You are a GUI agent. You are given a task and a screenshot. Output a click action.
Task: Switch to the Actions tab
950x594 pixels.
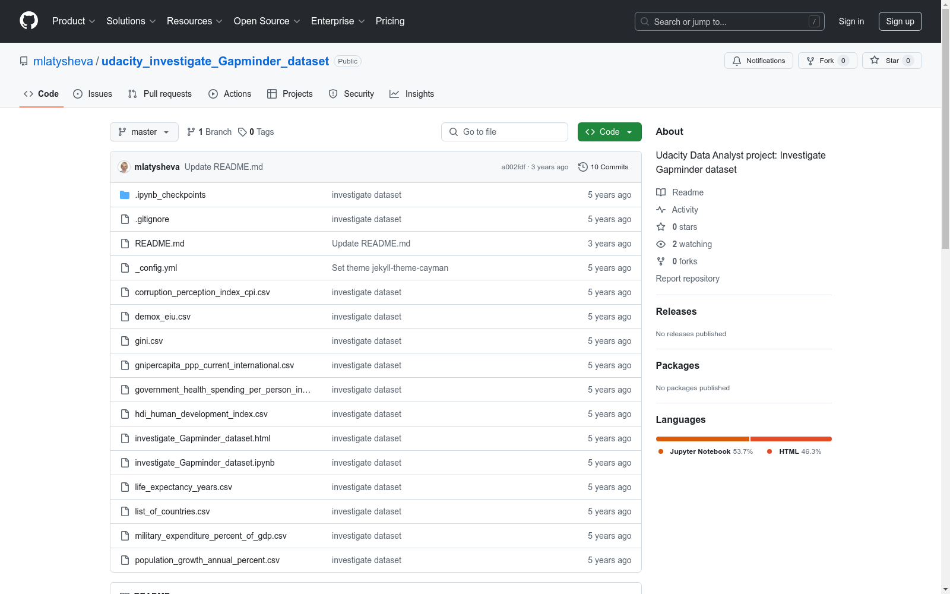[230, 94]
